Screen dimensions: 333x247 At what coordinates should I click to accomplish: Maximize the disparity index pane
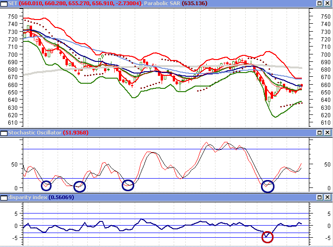pos(320,197)
